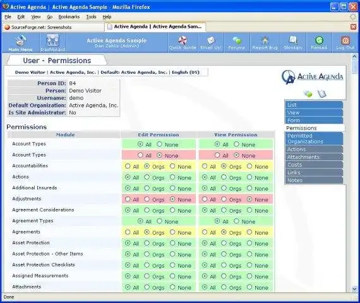Screen dimensions: 360x303
Task: Open Permitted Organizations sidebar tab
Action: point(314,138)
